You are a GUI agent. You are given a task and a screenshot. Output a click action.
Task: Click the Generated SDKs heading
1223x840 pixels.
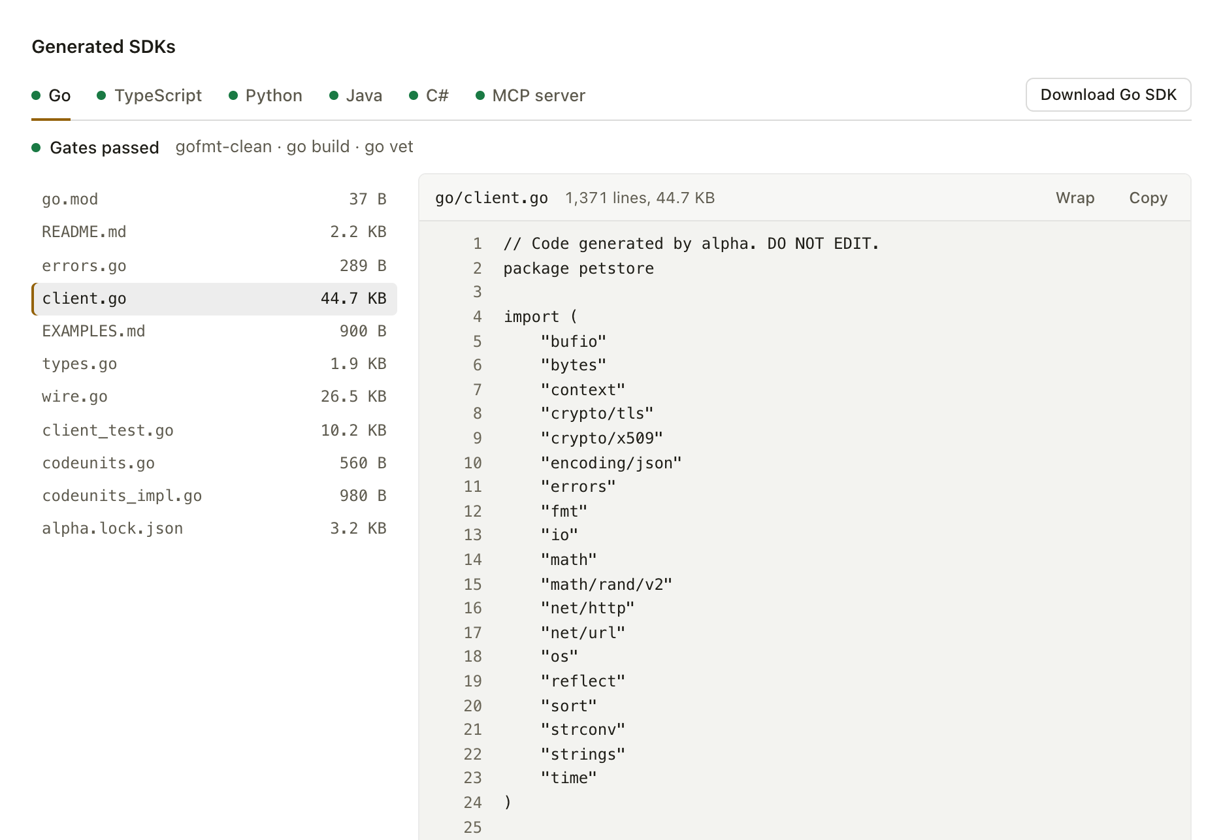tap(103, 47)
